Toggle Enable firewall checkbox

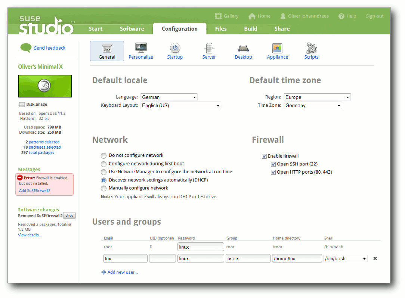tap(264, 156)
